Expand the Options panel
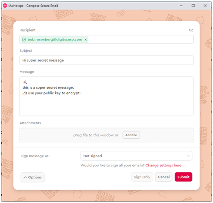 tap(33, 178)
